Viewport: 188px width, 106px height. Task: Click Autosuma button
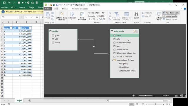click(147, 13)
